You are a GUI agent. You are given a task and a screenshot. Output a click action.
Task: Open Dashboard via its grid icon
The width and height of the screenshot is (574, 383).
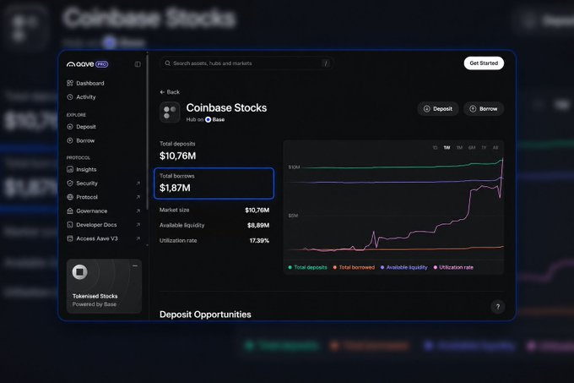point(70,83)
